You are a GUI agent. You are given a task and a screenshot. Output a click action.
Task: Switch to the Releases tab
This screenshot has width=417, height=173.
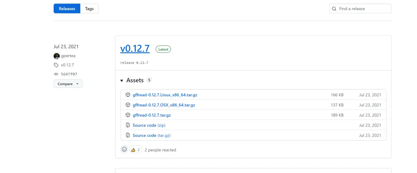pyautogui.click(x=67, y=8)
